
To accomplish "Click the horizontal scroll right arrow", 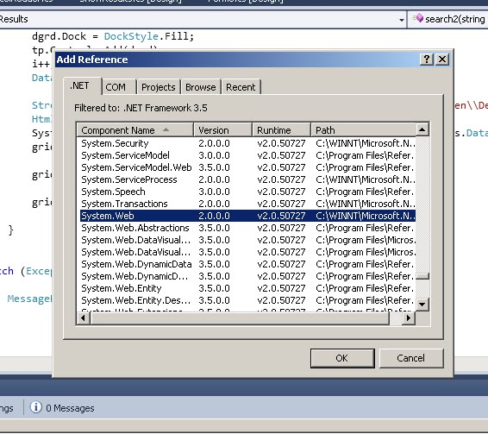I will (x=409, y=318).
